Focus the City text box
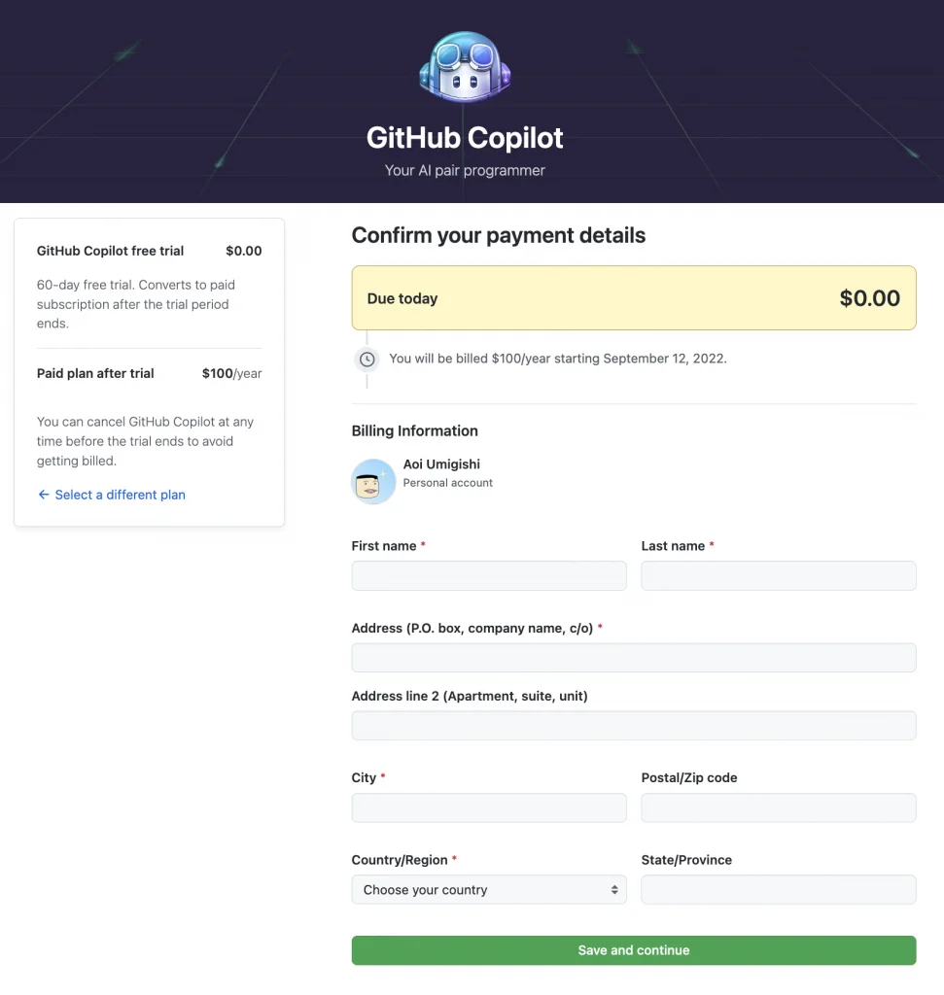Image resolution: width=944 pixels, height=995 pixels. pos(489,807)
